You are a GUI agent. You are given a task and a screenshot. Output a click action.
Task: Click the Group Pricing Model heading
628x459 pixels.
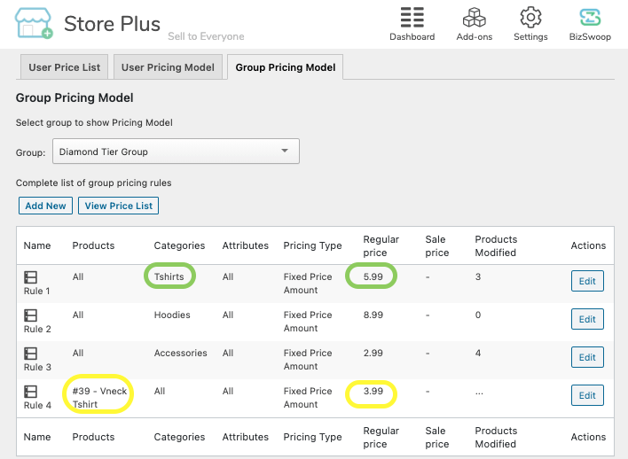click(x=75, y=97)
